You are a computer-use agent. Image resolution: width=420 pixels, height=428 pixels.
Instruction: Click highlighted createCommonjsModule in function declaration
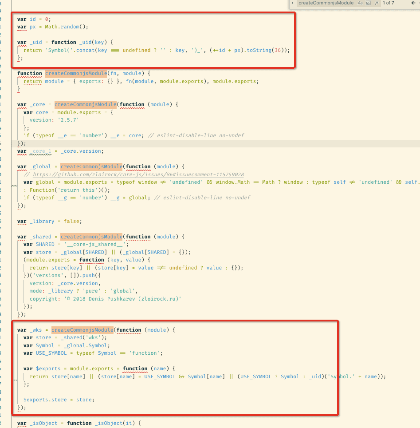tap(76, 73)
